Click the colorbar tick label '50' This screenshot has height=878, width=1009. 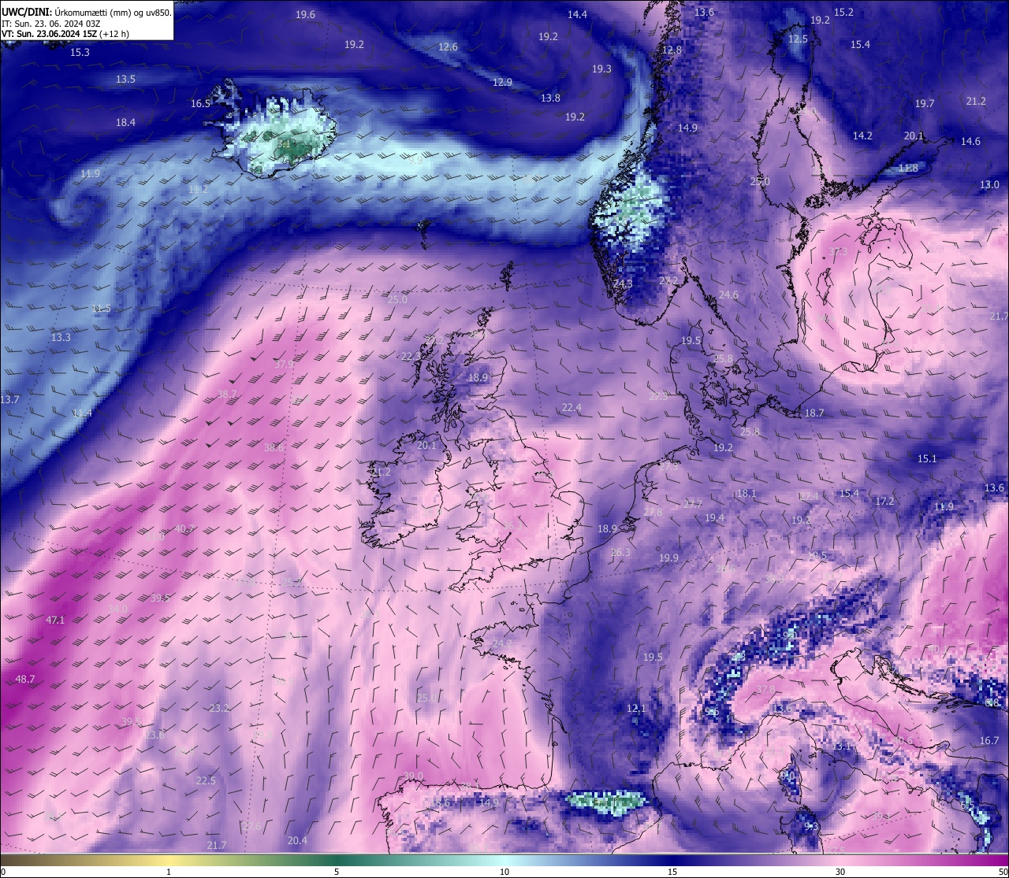(1003, 872)
